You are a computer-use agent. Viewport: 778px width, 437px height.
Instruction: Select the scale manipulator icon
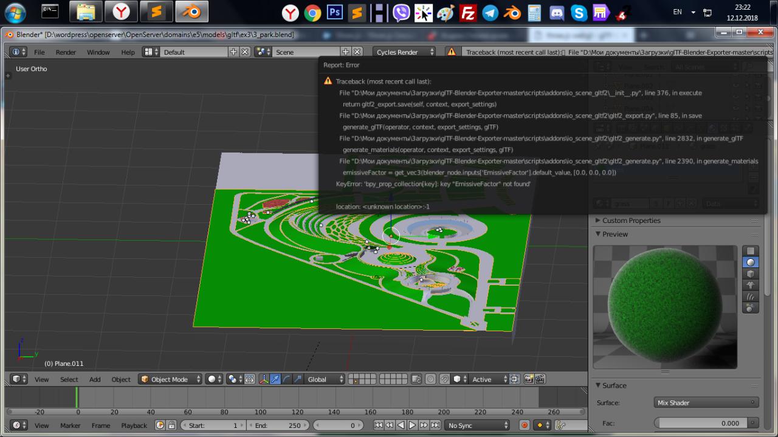click(298, 379)
